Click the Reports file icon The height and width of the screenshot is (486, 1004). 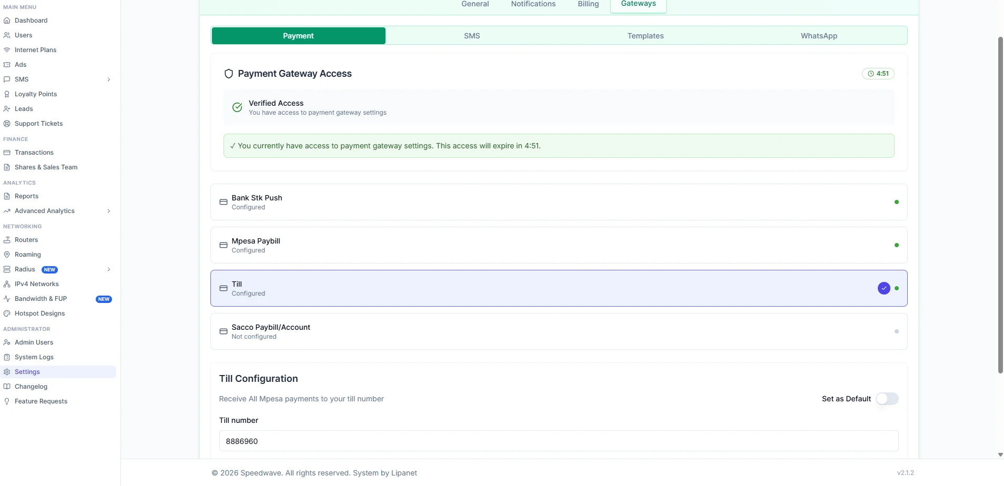pos(7,196)
